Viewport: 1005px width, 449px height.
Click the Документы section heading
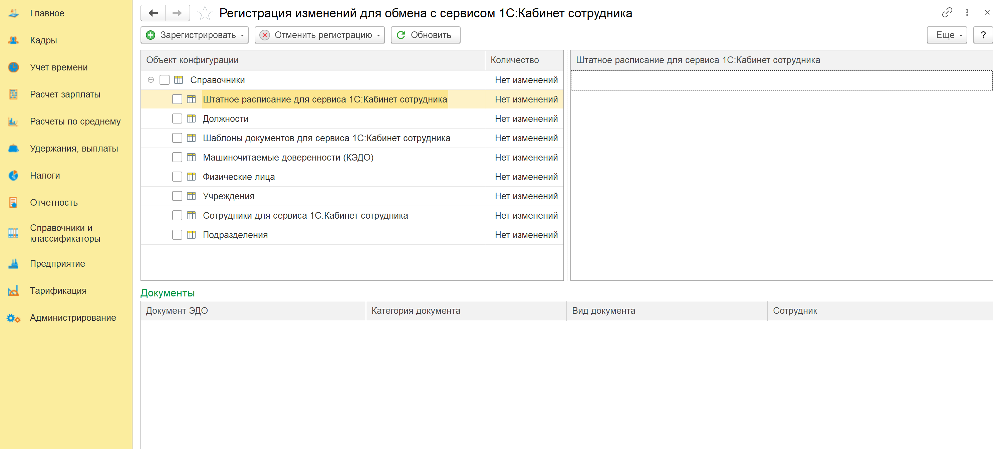(168, 293)
